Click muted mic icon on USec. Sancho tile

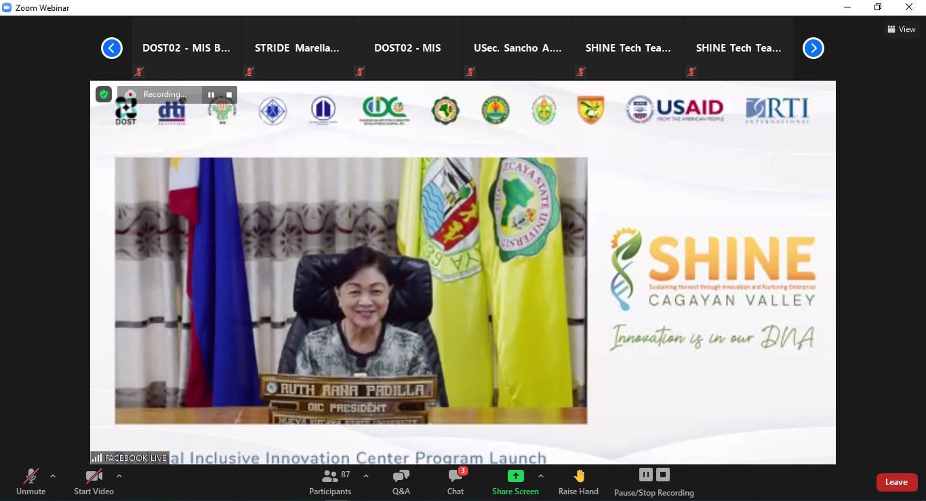(x=470, y=72)
